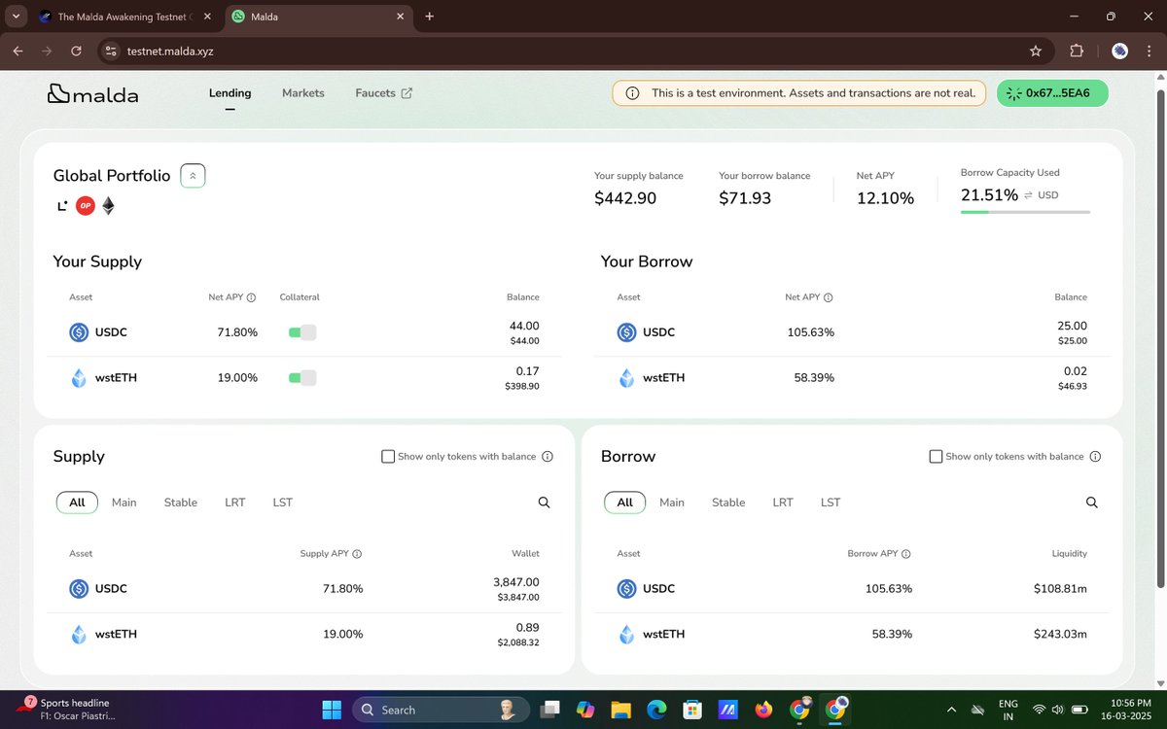Open the Chrome tab search dropdown

click(x=16, y=17)
